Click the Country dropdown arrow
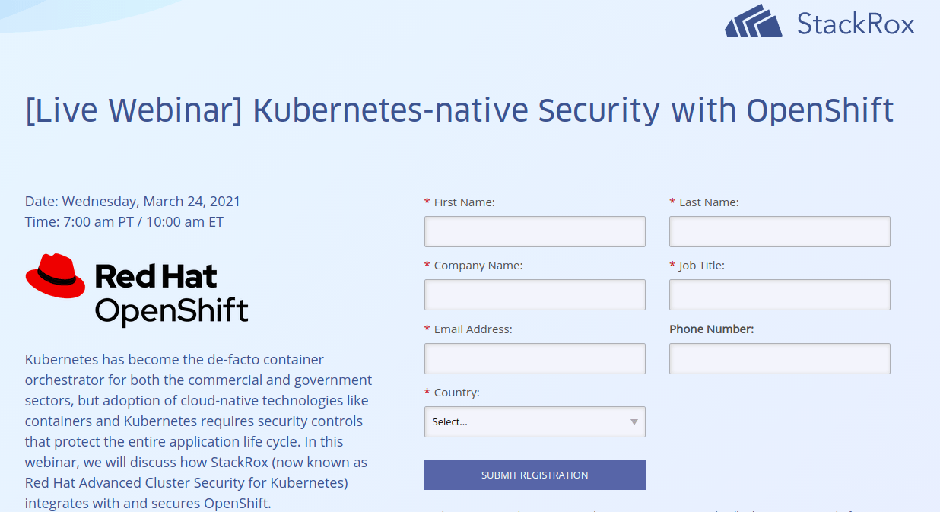 633,421
